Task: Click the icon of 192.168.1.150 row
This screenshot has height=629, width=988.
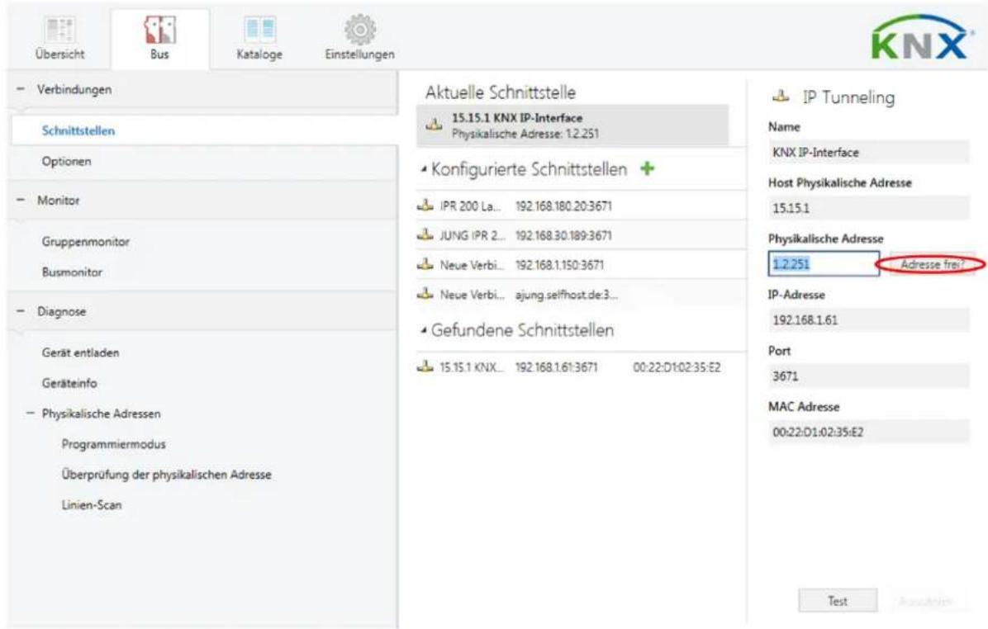Action: pos(425,264)
